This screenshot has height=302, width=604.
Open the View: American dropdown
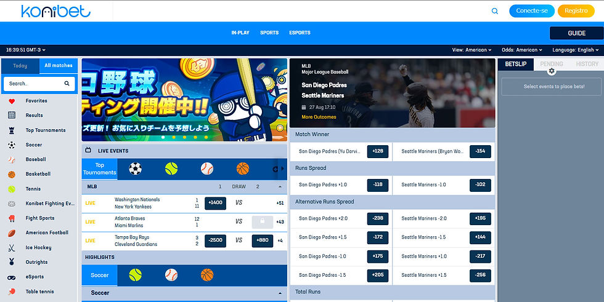tap(471, 50)
